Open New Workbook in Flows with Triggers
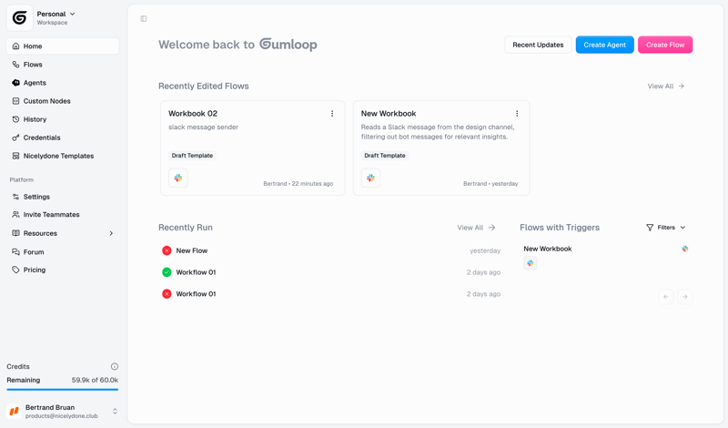The width and height of the screenshot is (728, 428). 548,249
